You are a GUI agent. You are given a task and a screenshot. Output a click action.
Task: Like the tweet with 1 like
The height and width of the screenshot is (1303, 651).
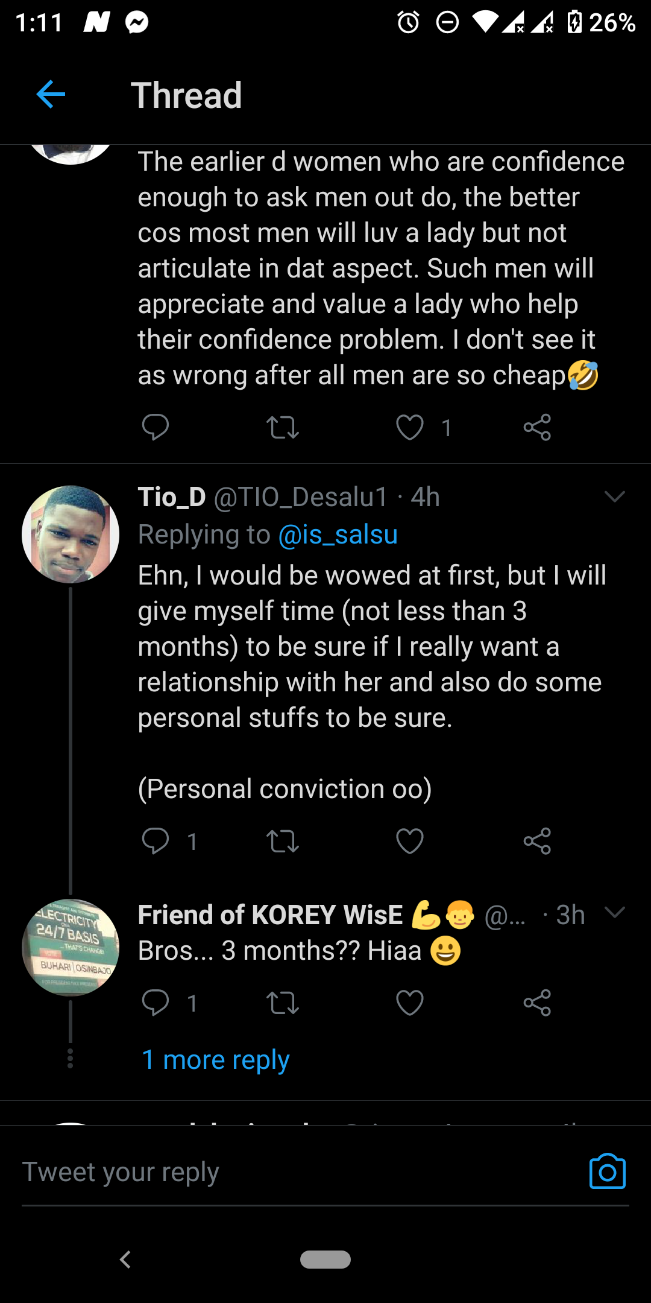point(410,428)
